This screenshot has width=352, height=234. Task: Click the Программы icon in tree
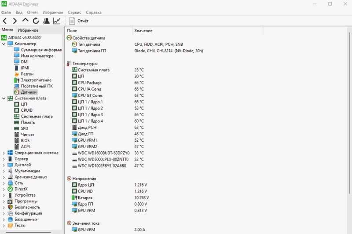[10, 201]
